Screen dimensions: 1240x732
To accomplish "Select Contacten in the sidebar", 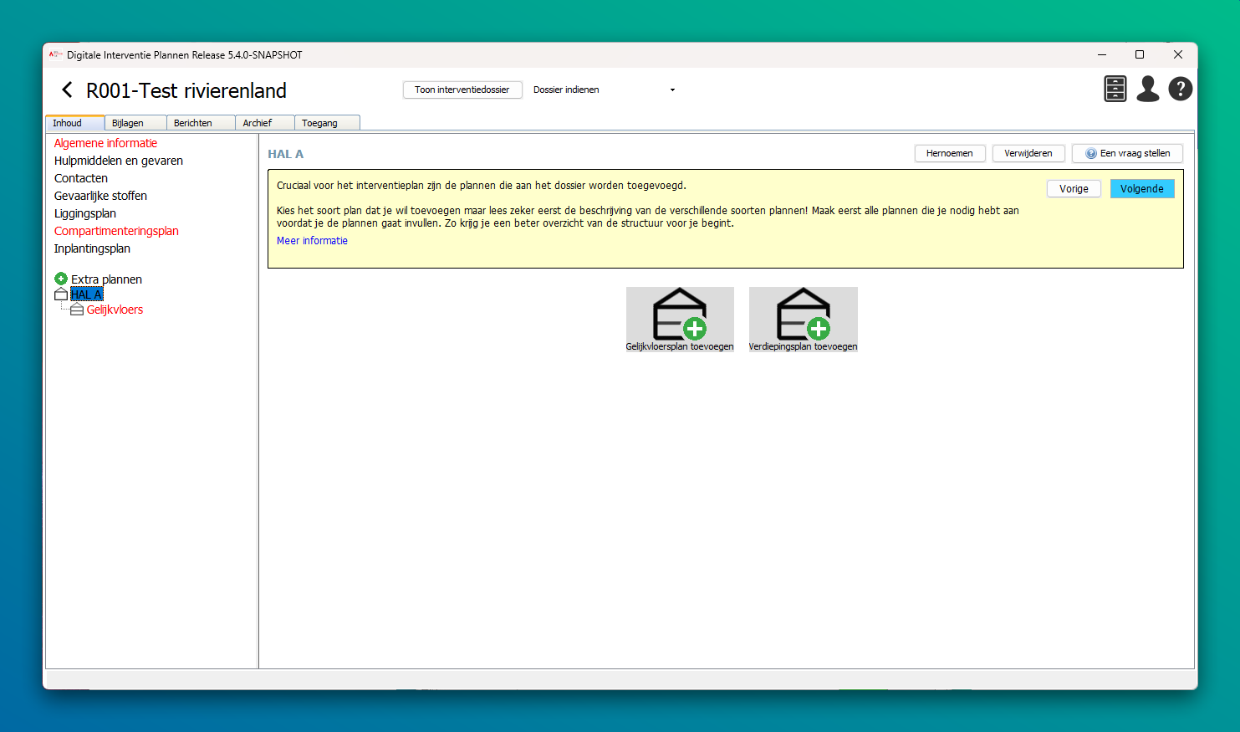I will click(81, 178).
